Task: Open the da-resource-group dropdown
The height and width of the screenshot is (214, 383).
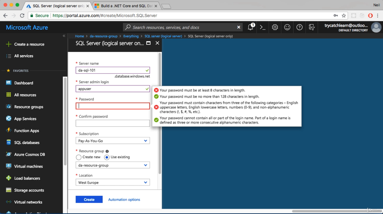Action: click(113, 165)
